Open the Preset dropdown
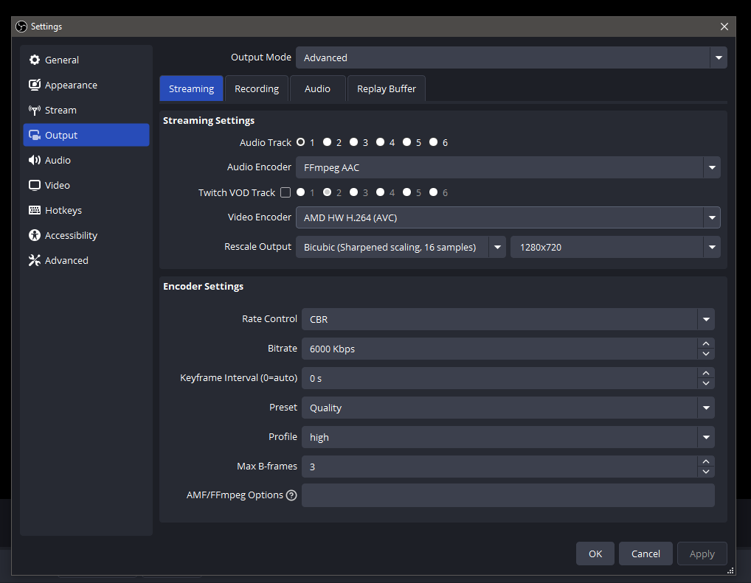The height and width of the screenshot is (583, 751). click(508, 408)
